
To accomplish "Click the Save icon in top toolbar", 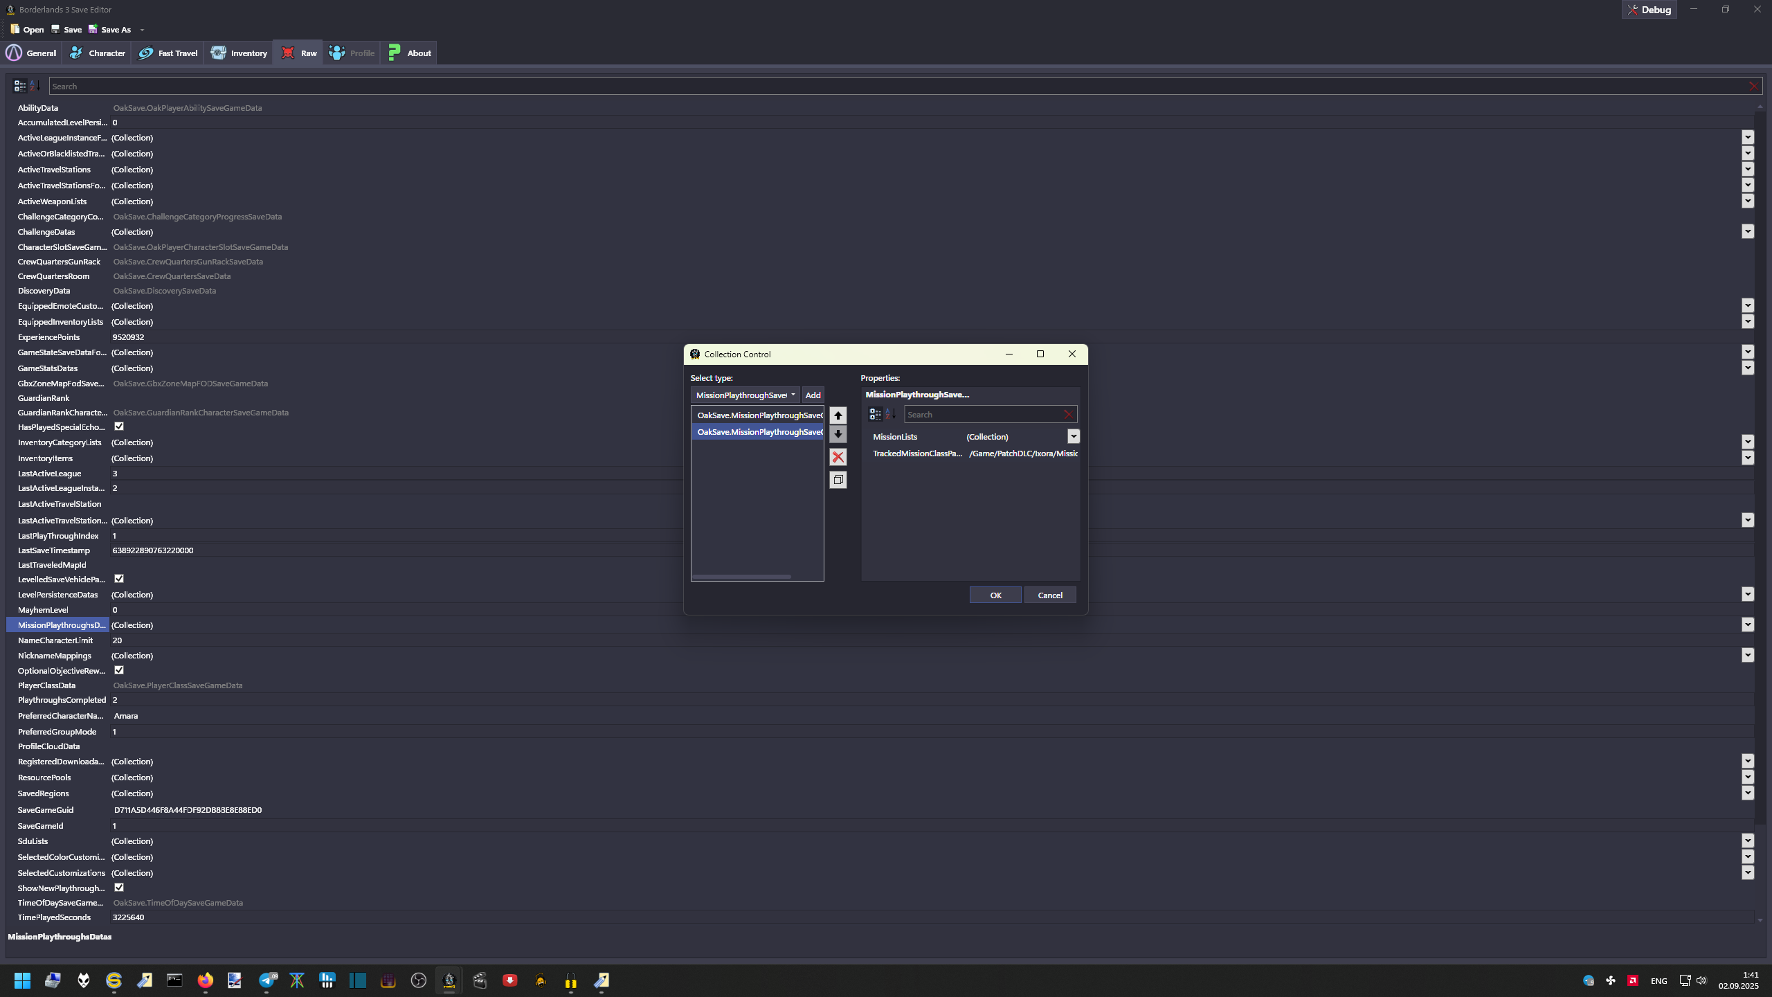I will point(66,30).
